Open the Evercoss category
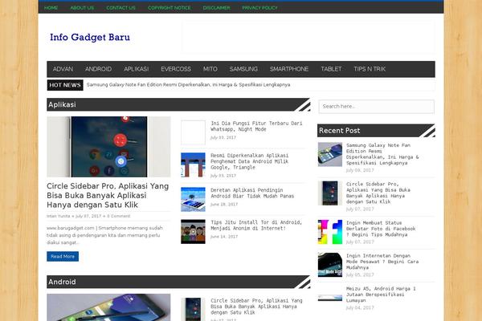This screenshot has width=482, height=321. click(176, 69)
